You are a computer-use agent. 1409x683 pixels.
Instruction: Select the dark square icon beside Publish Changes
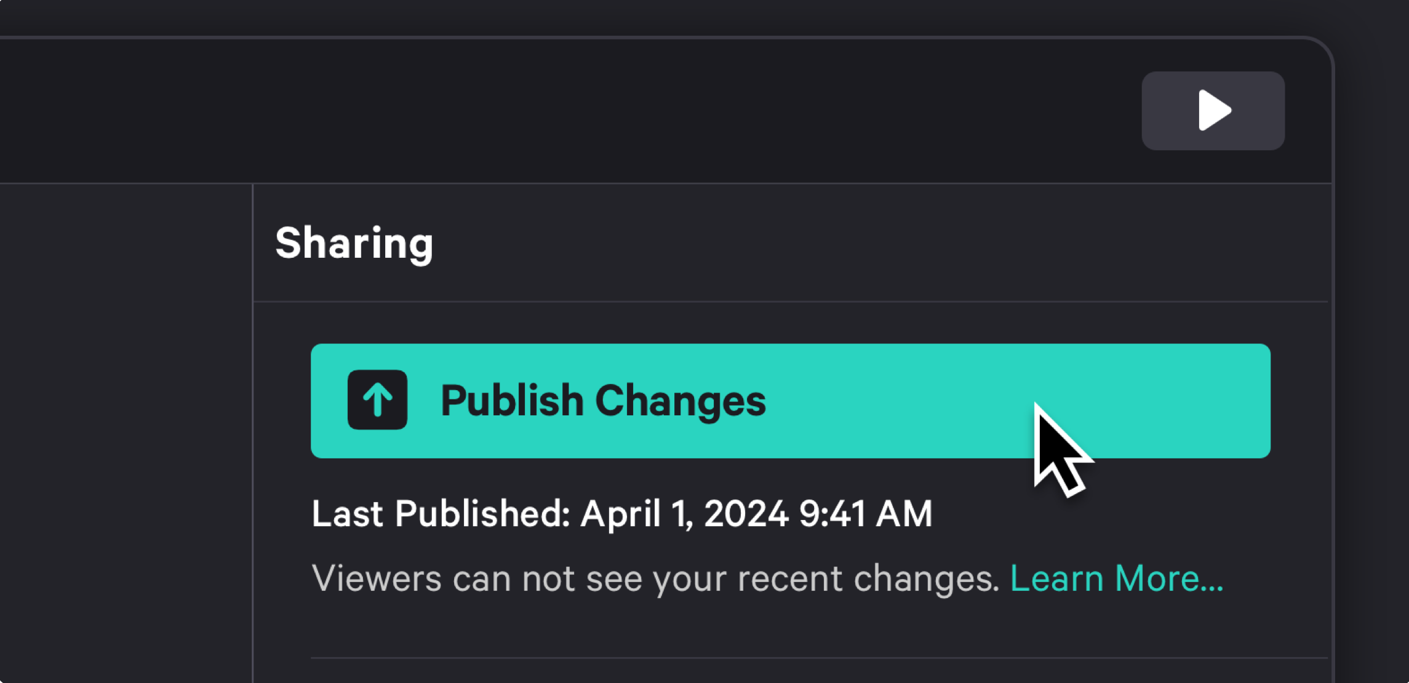tap(377, 400)
